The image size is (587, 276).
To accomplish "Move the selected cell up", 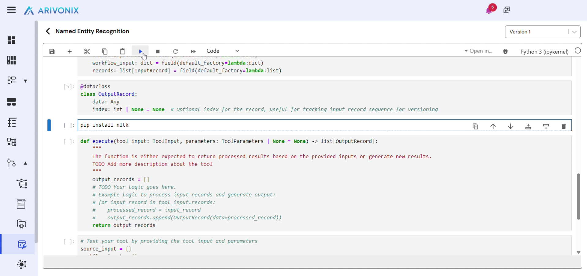I will [493, 126].
